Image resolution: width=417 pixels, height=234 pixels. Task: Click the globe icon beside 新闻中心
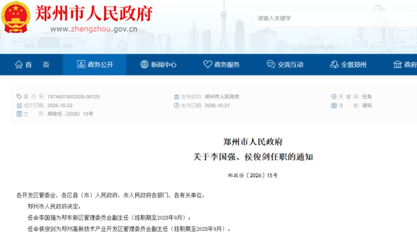coord(144,64)
